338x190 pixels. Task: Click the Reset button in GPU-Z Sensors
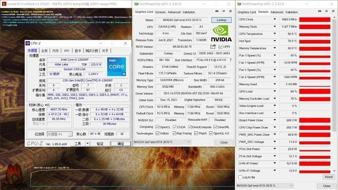(329, 177)
